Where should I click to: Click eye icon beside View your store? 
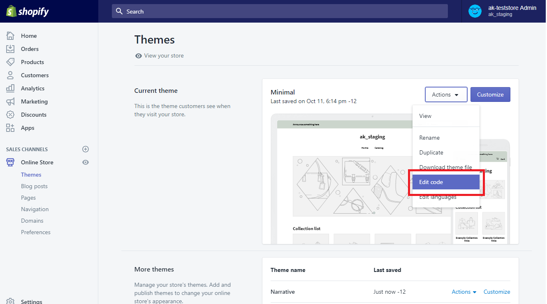pos(139,56)
